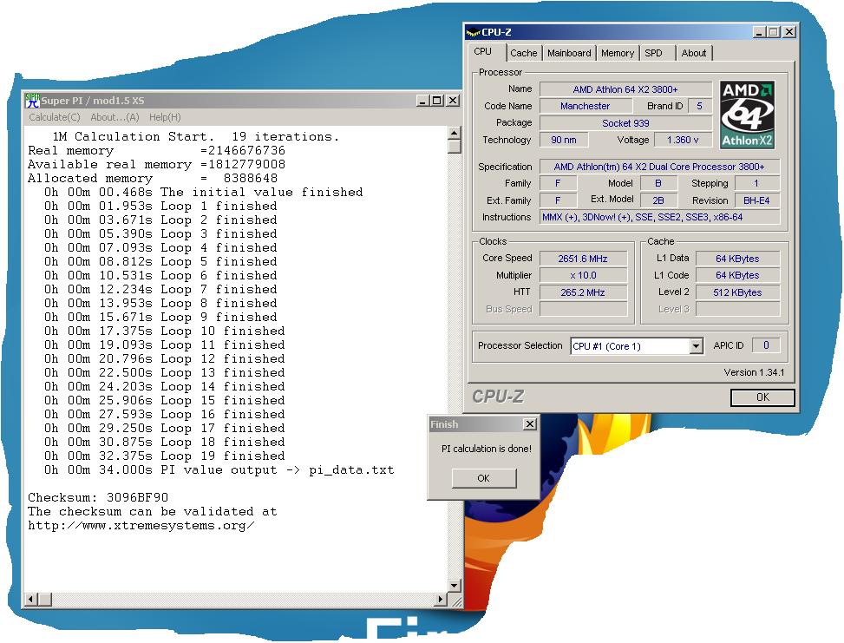Click the Loop 19 finished line

tap(165, 456)
